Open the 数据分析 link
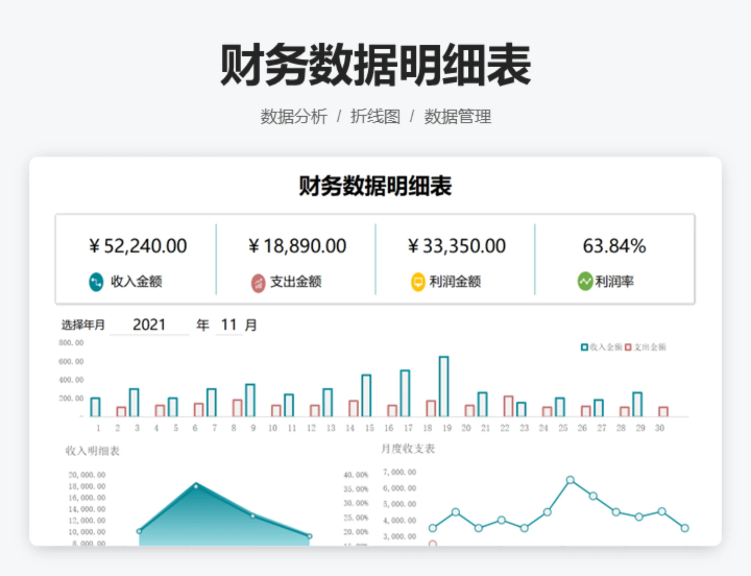 click(x=293, y=116)
